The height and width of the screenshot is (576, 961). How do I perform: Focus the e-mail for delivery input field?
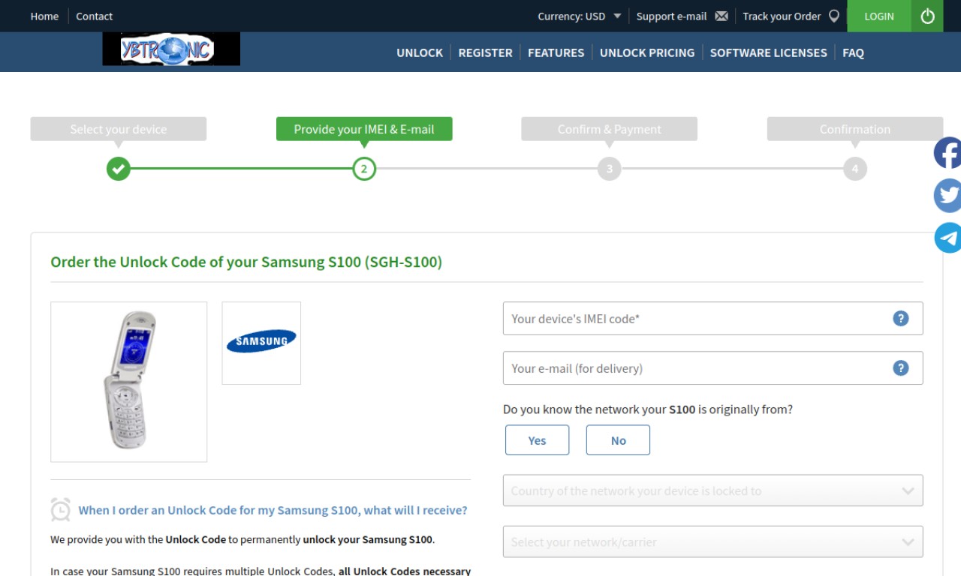[x=712, y=368]
